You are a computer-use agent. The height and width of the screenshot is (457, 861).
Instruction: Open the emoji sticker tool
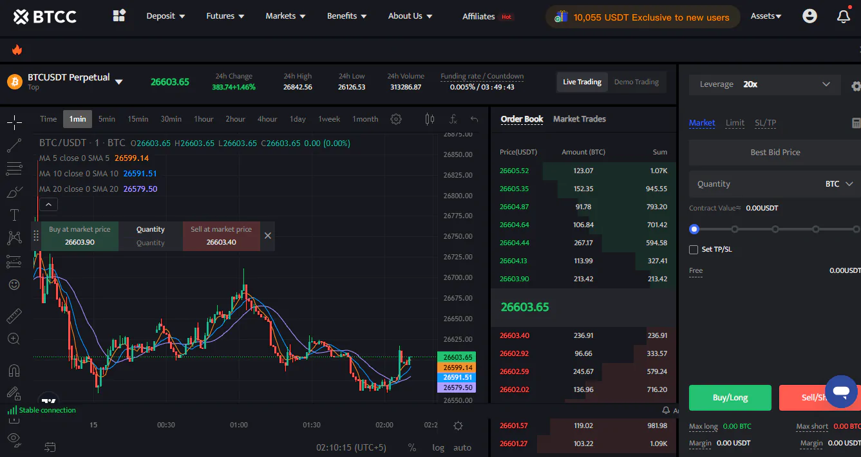click(x=14, y=284)
